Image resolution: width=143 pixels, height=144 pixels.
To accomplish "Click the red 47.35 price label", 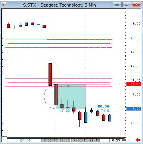I will [134, 84].
